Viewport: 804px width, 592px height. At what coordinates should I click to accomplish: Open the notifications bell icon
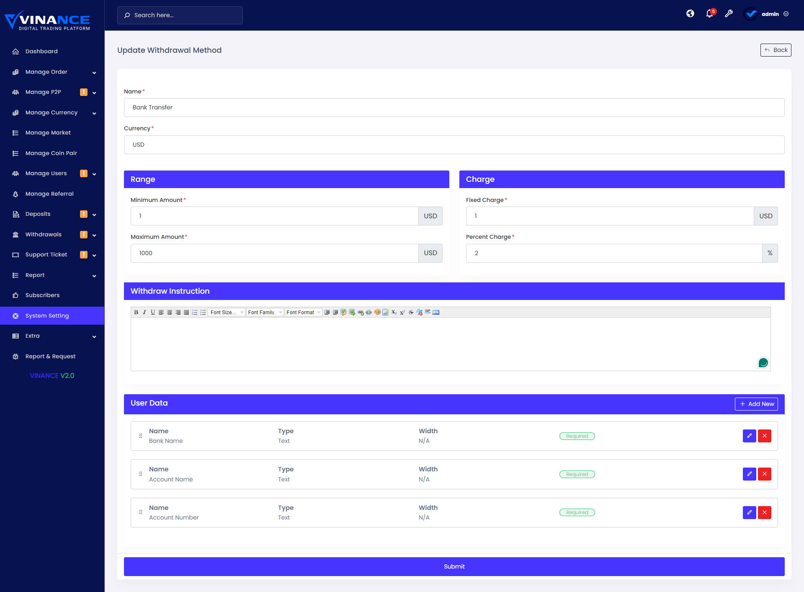pos(710,14)
